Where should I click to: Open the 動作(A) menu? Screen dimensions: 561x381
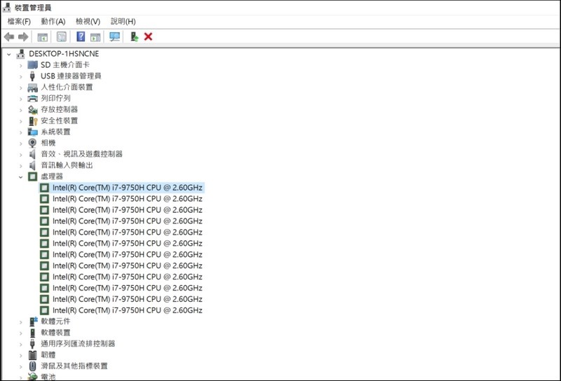pos(53,22)
